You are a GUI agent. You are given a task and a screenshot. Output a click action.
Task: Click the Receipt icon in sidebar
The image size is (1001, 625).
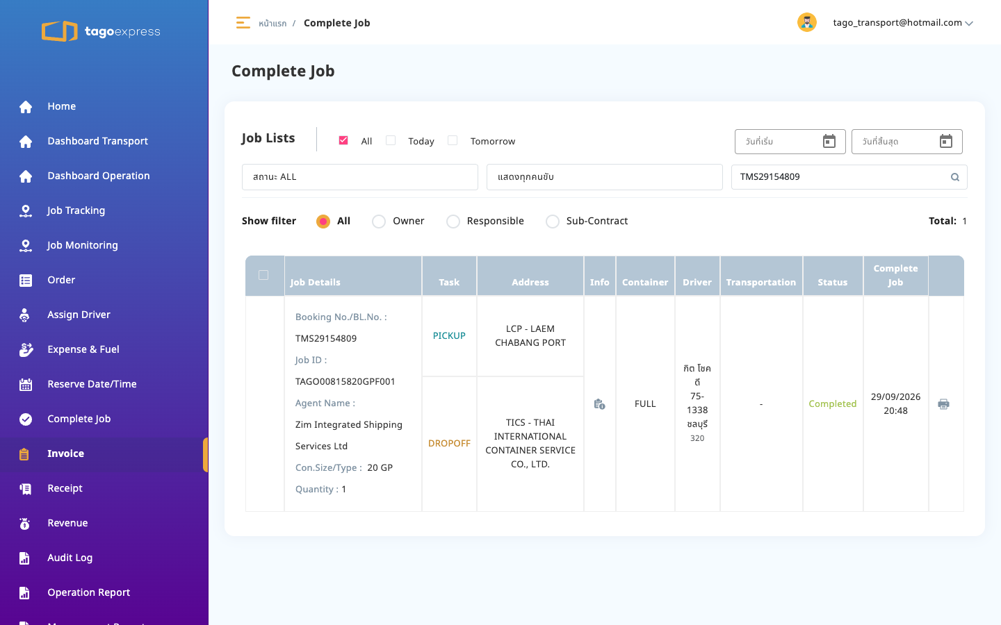[26, 488]
